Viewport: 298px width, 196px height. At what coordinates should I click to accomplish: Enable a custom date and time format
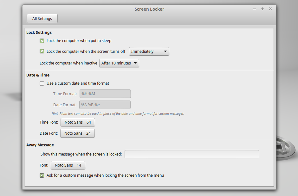pyautogui.click(x=42, y=83)
